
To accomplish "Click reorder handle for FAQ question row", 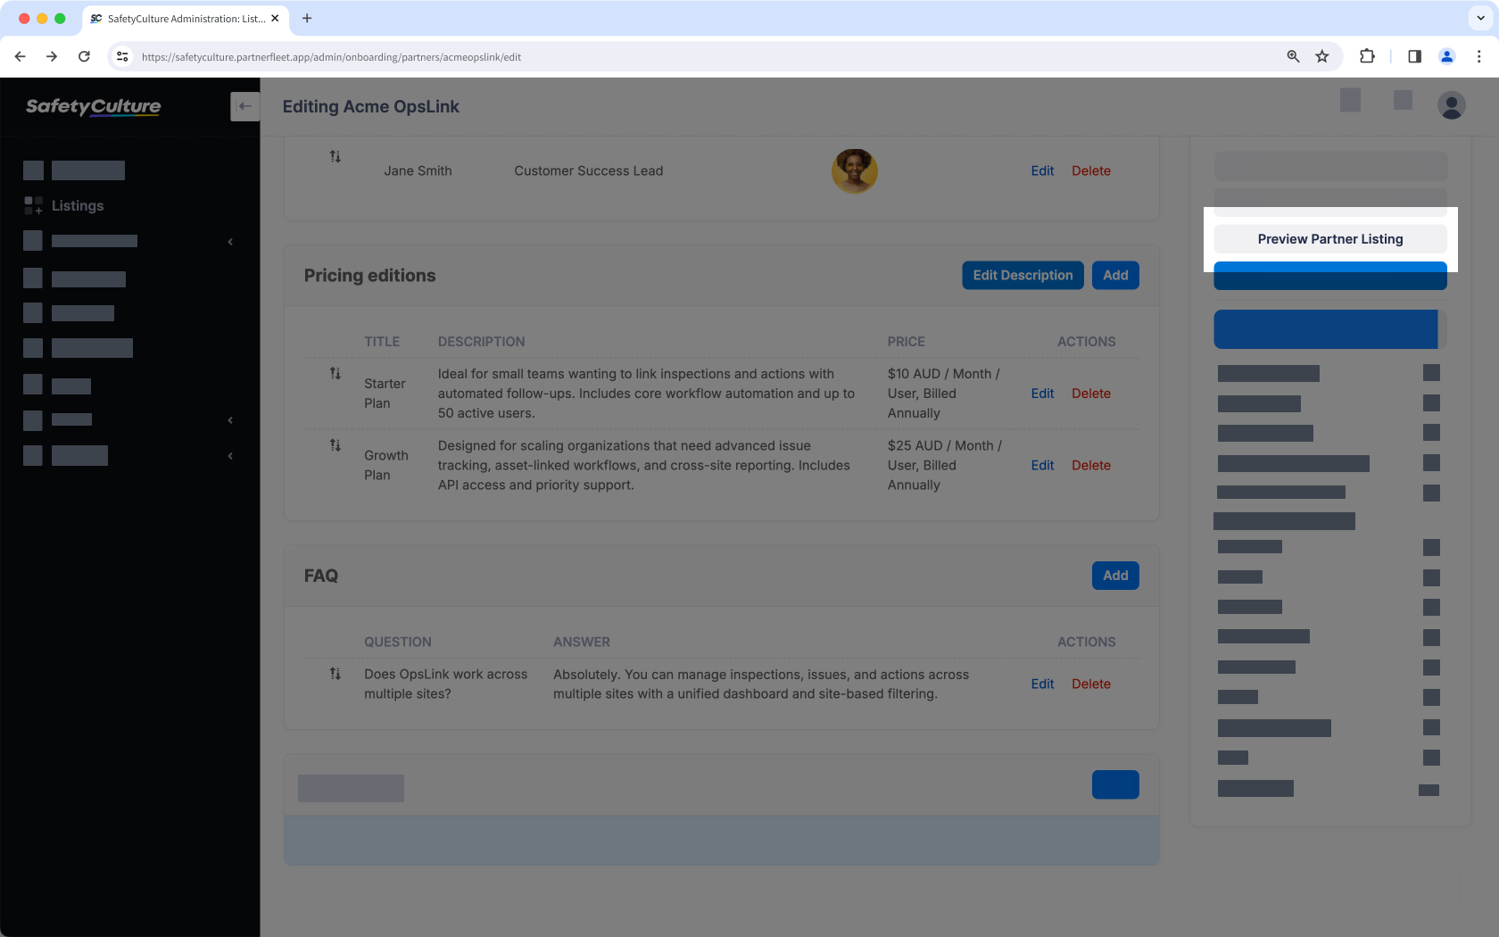I will 335,674.
